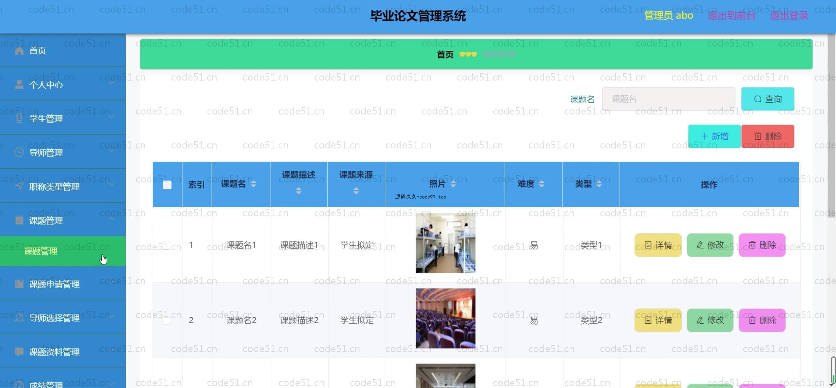Viewport: 836px width, 388px height.
Task: Open 个人中心 in the sidebar
Action: coord(63,85)
